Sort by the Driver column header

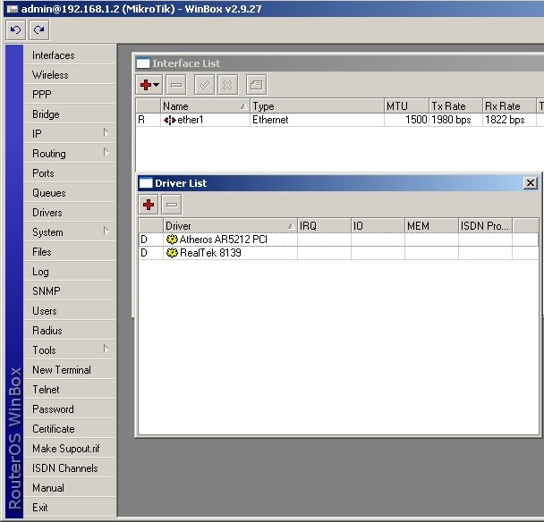tap(228, 226)
